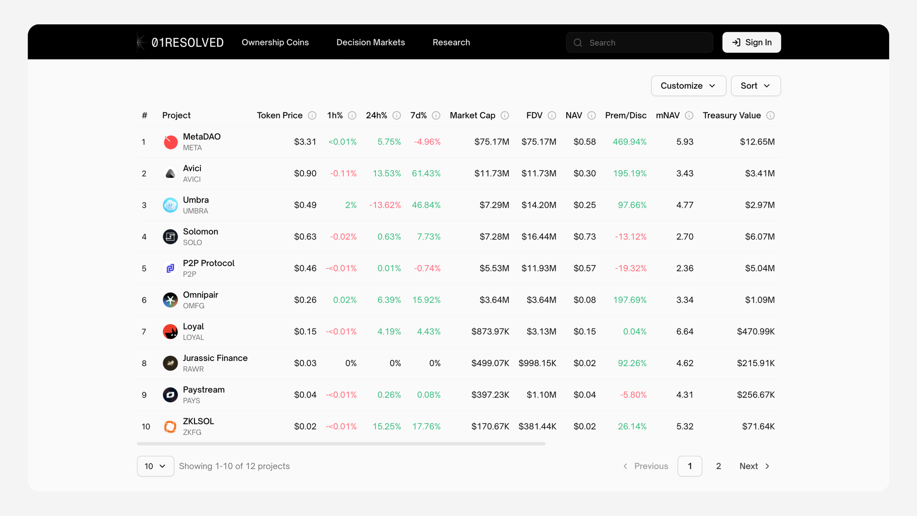This screenshot has height=516, width=917.
Task: Click the Omnipair project logo icon
Action: [171, 300]
